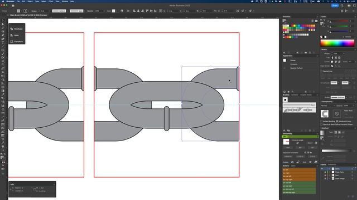357x200 pixels.
Task: Click the Opacity link in the control bar
Action: (x=90, y=11)
